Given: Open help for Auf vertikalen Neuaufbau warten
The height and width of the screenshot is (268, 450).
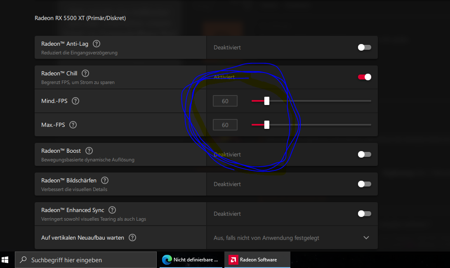Looking at the screenshot, I should [x=132, y=238].
